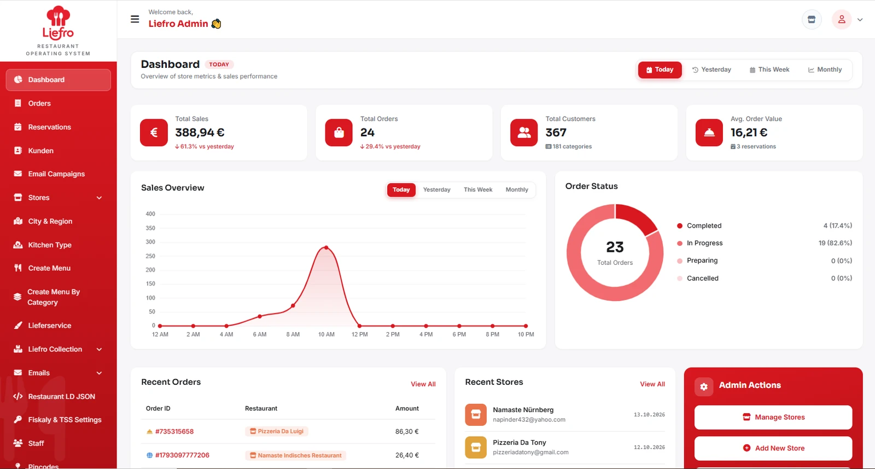Open the user account dropdown arrow
875x469 pixels.
[x=860, y=20]
